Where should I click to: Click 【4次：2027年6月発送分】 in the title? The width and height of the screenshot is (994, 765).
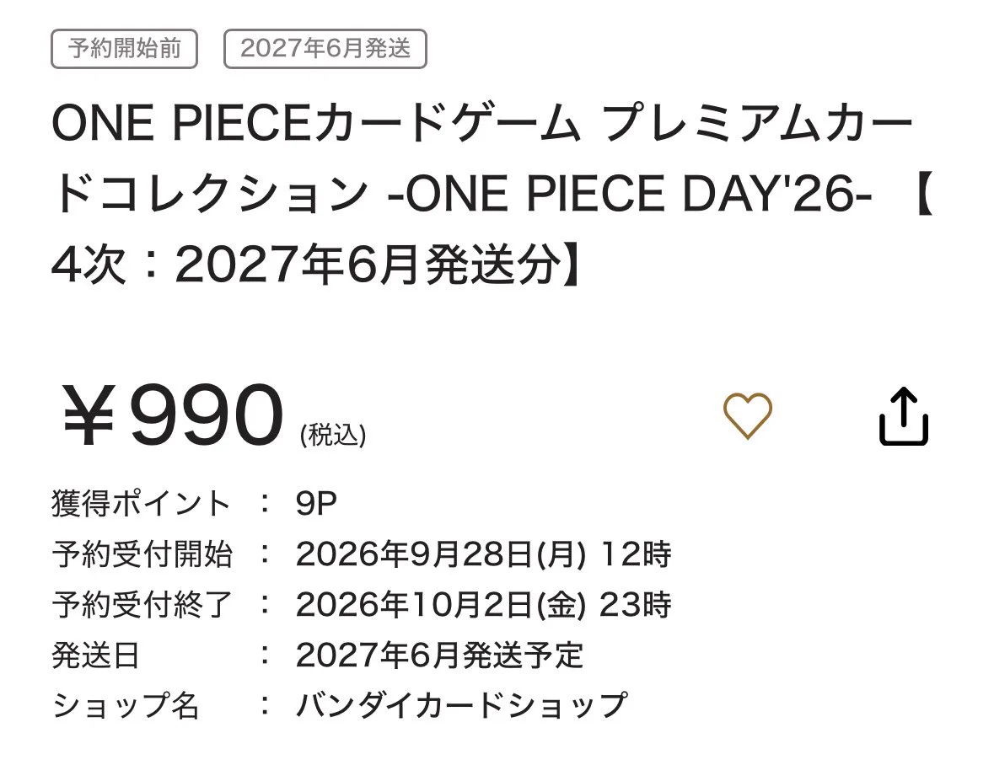(315, 264)
